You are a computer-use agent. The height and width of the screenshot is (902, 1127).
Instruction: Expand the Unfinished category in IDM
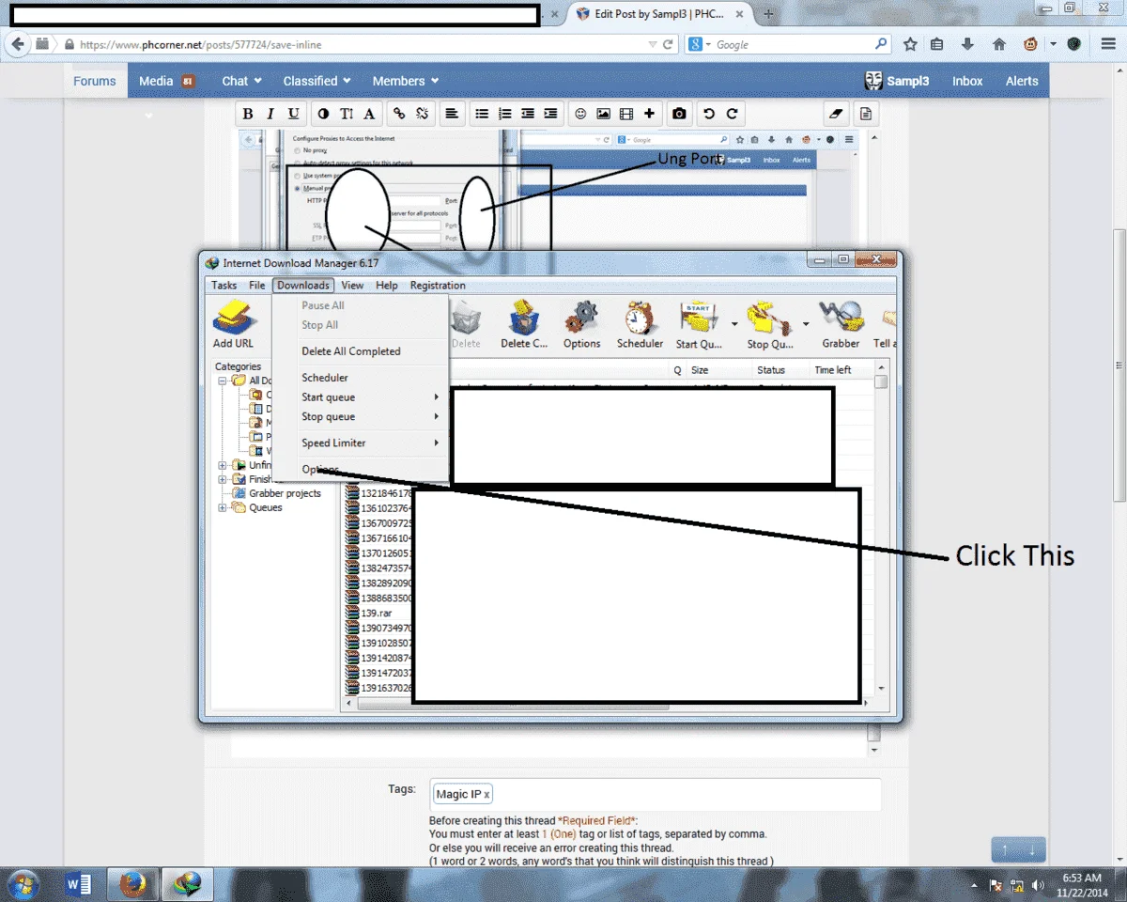coord(223,465)
